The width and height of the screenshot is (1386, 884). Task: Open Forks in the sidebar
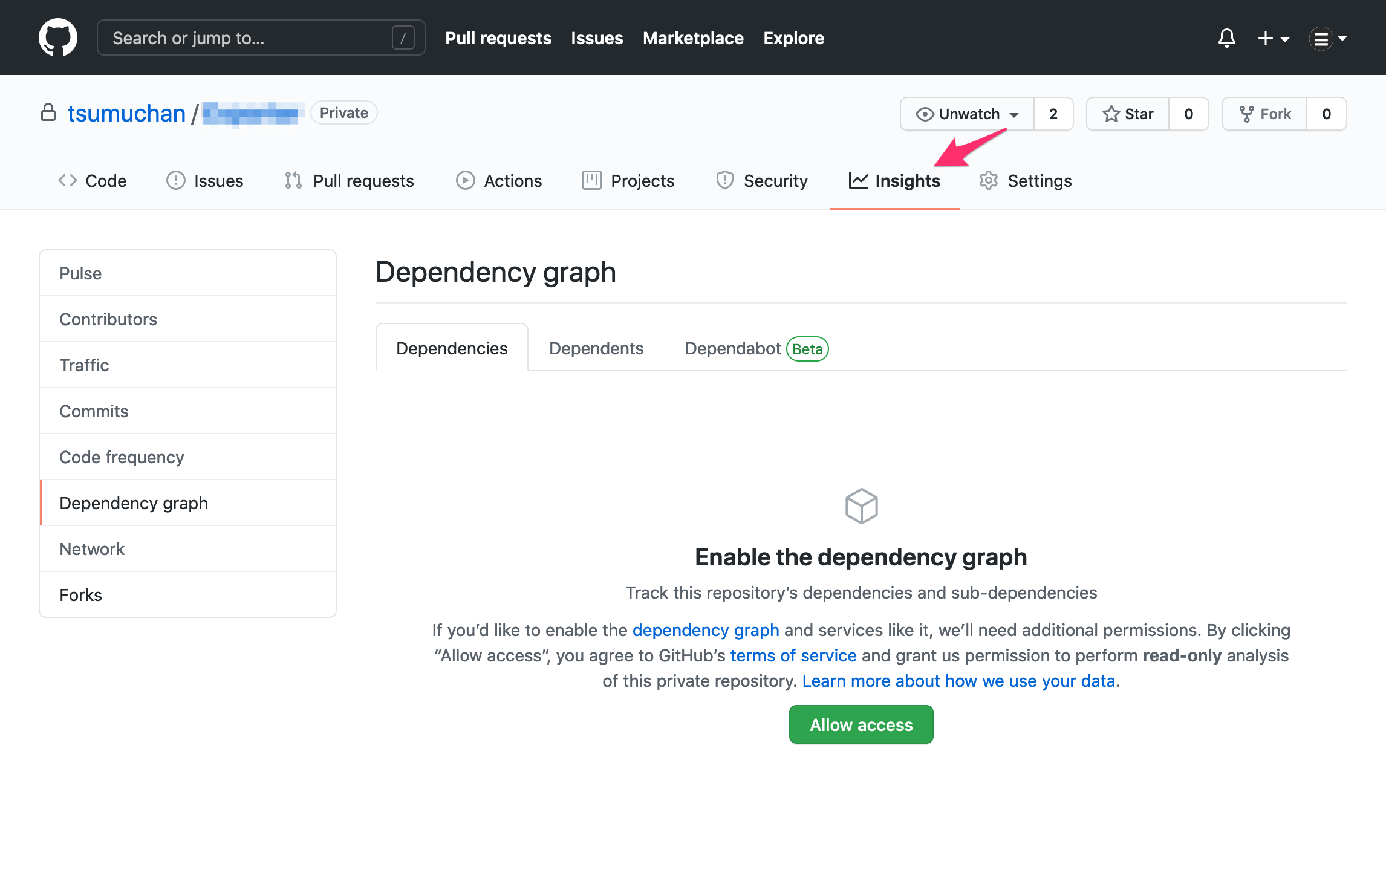click(x=187, y=595)
